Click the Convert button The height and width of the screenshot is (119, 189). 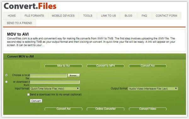(36, 101)
